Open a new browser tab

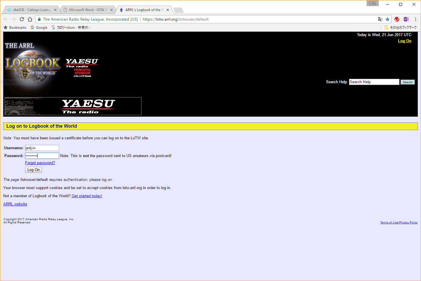point(178,10)
